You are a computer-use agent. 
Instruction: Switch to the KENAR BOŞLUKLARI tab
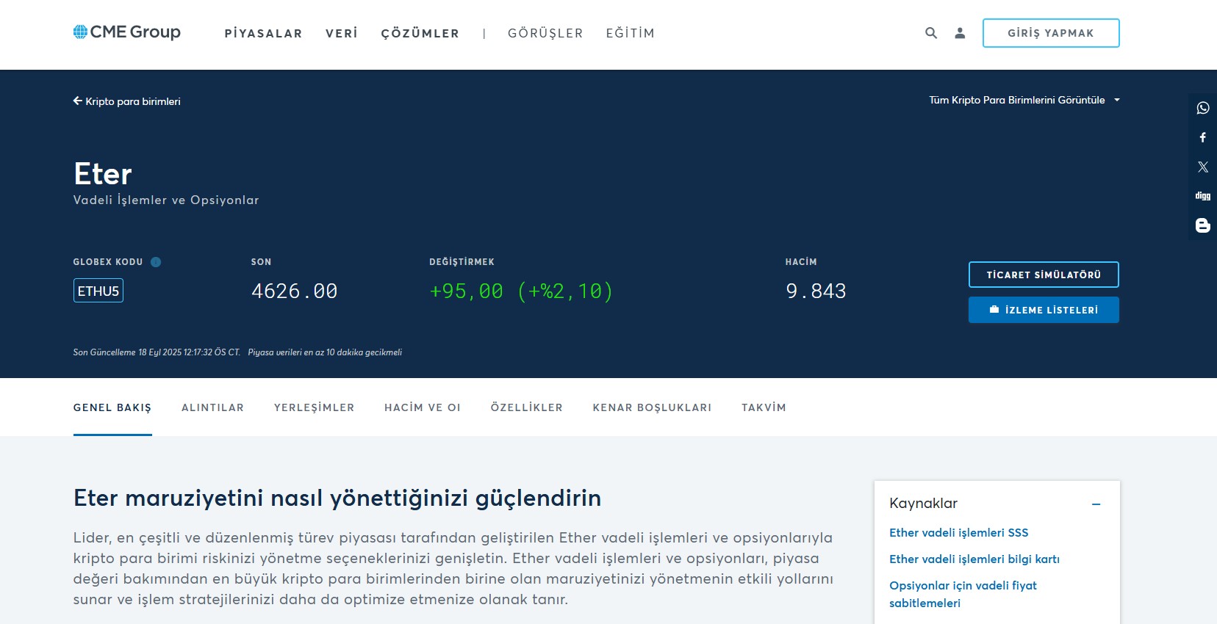[x=652, y=407]
